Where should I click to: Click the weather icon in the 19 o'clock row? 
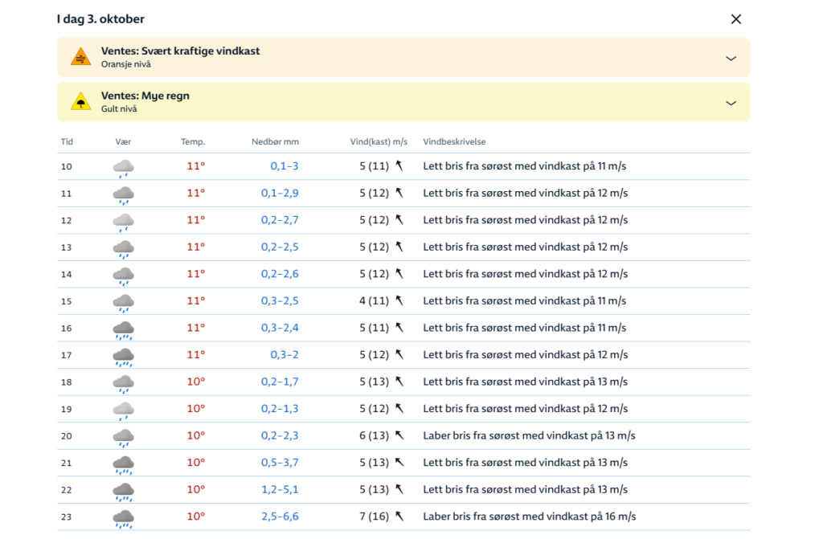coord(123,410)
